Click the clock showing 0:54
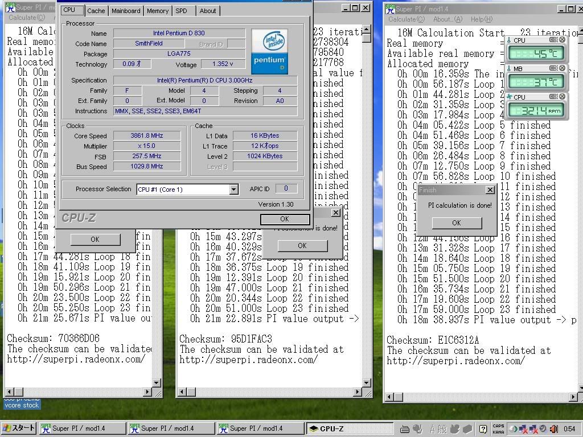Image resolution: width=583 pixels, height=437 pixels. [569, 429]
